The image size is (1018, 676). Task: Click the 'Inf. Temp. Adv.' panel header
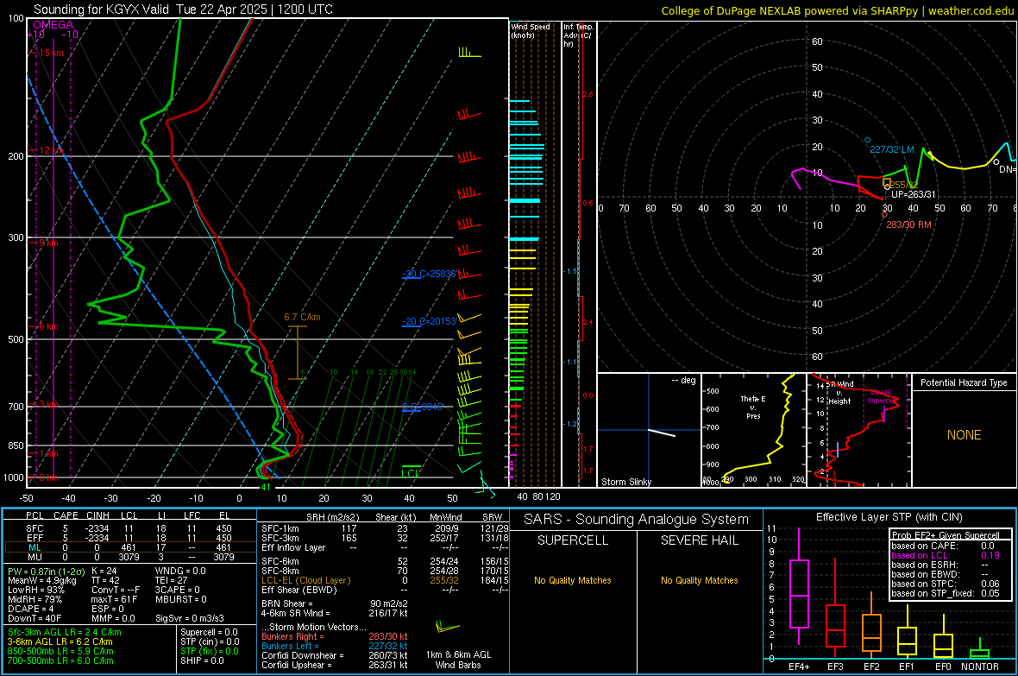pyautogui.click(x=578, y=35)
